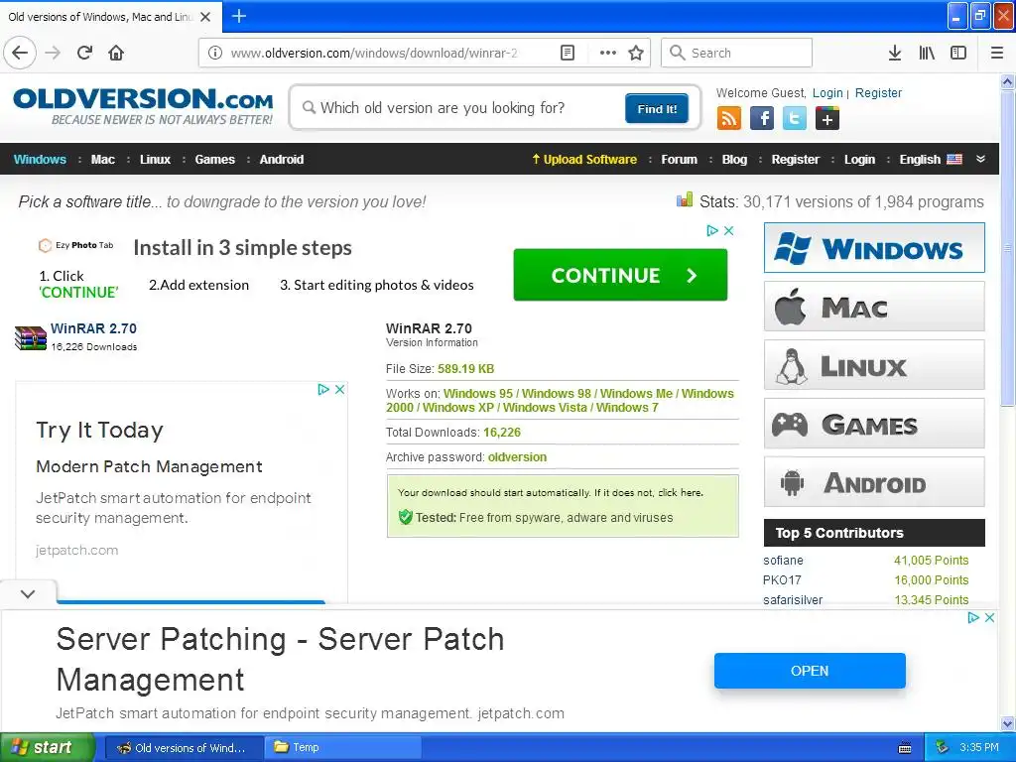Click the blue OPEN ad button
The width and height of the screenshot is (1016, 762).
[x=810, y=671]
